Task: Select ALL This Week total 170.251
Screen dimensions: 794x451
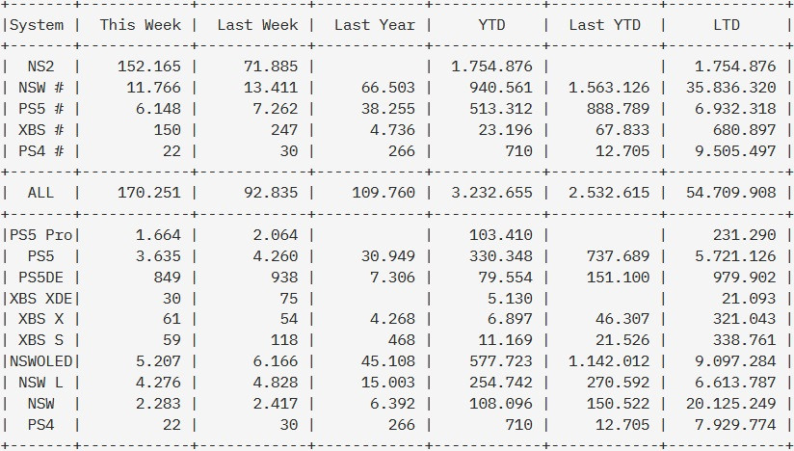Action: click(x=148, y=193)
